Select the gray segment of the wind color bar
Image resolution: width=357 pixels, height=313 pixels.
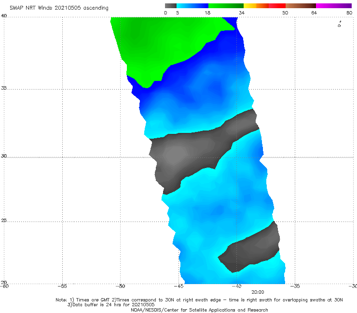[x=171, y=6]
